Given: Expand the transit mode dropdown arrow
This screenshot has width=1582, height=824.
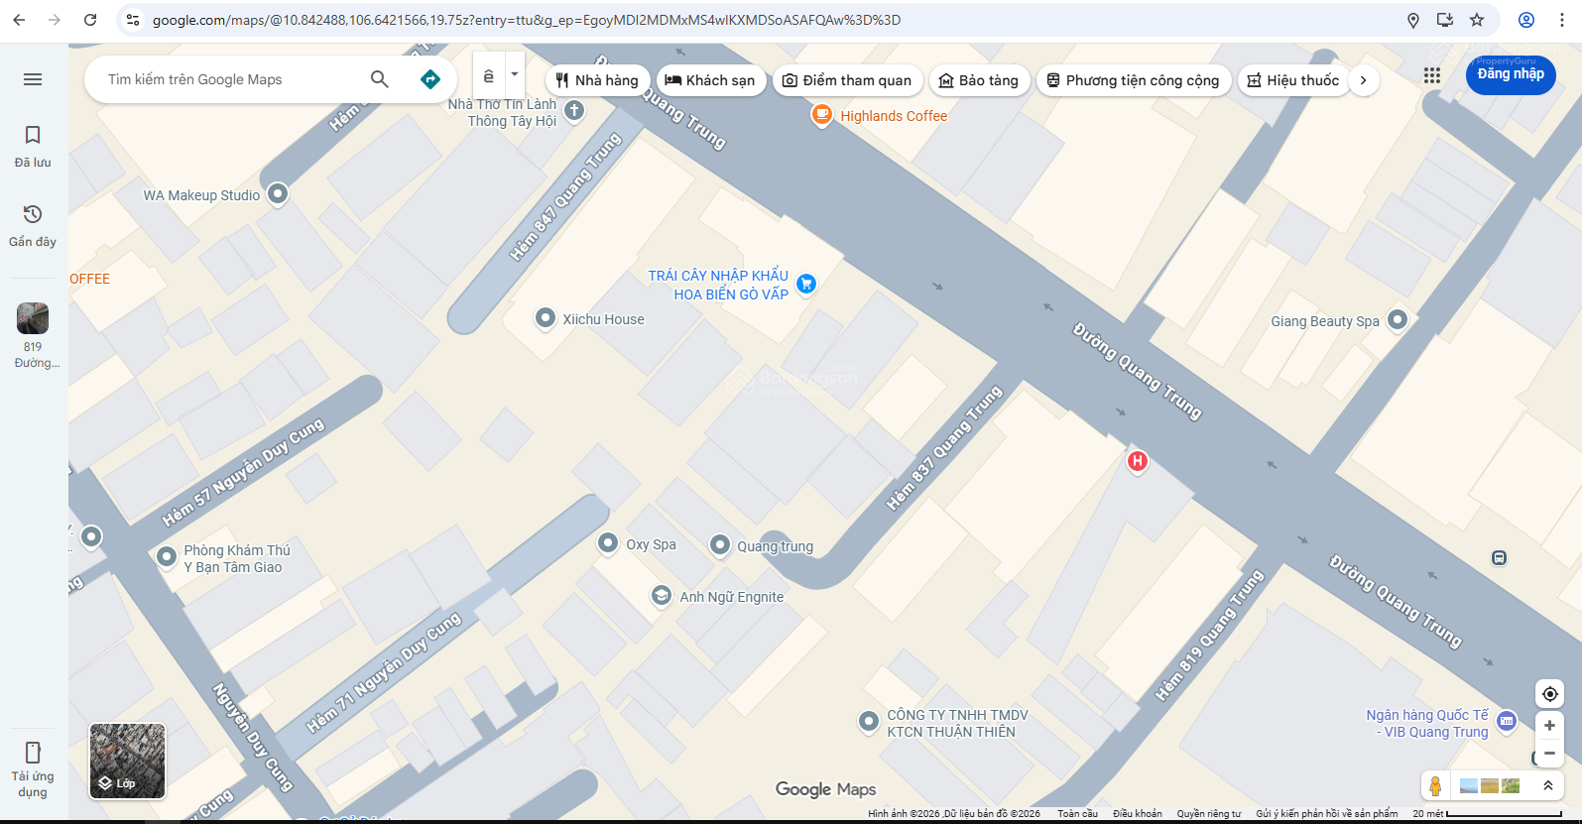Looking at the screenshot, I should click(x=515, y=75).
